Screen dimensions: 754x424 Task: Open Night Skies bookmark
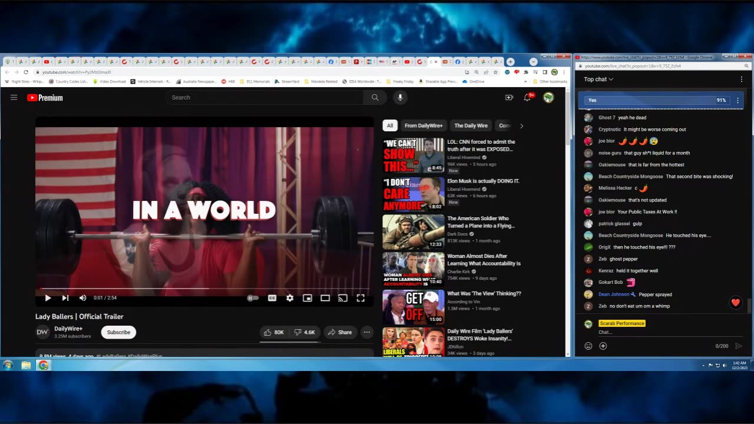coord(24,81)
